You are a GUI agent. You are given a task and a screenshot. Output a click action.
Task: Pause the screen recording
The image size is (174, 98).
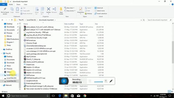(x=64, y=81)
